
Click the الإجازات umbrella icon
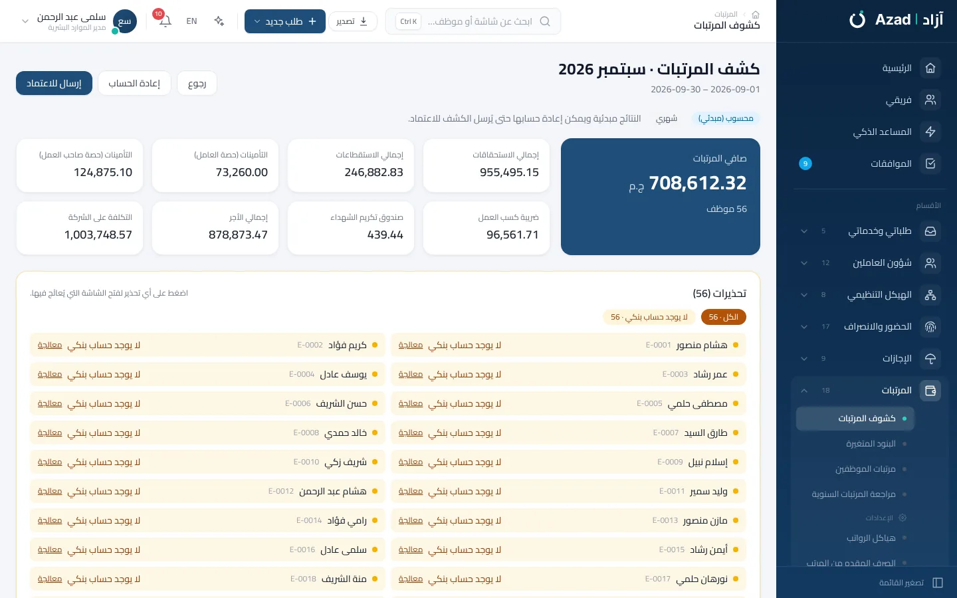click(x=930, y=359)
